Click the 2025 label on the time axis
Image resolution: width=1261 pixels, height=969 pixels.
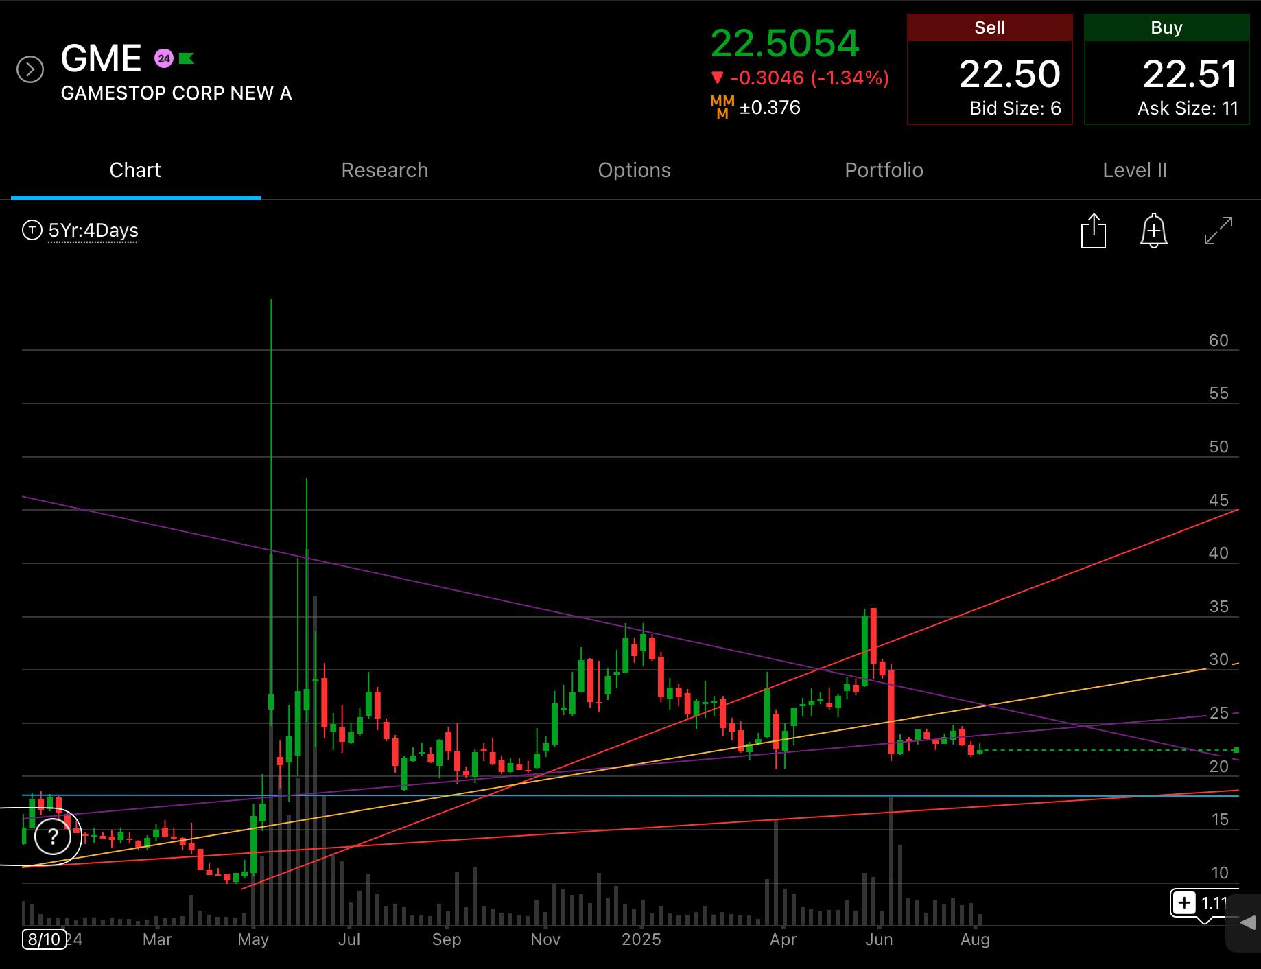pyautogui.click(x=641, y=939)
